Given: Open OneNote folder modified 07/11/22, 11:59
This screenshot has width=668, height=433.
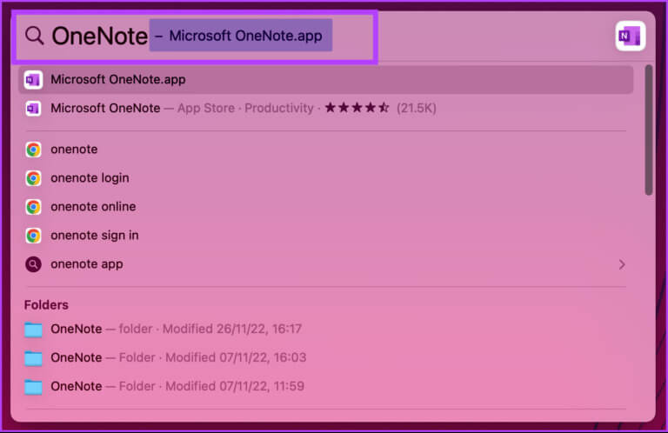Looking at the screenshot, I should click(x=325, y=387).
